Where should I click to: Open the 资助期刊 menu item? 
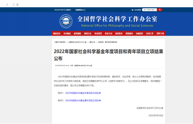(x=129, y=34)
